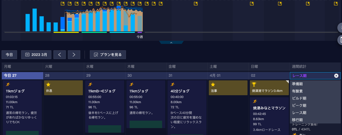Click the star icon on the 休息 card
The height and width of the screenshot is (135, 342).
click(48, 85)
